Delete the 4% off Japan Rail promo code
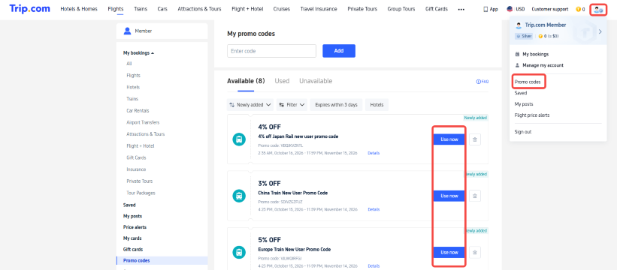Screen dimensions: 617x270 (x=475, y=139)
